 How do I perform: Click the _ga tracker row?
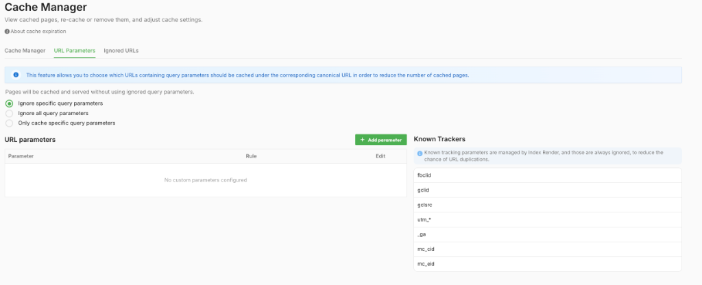548,234
